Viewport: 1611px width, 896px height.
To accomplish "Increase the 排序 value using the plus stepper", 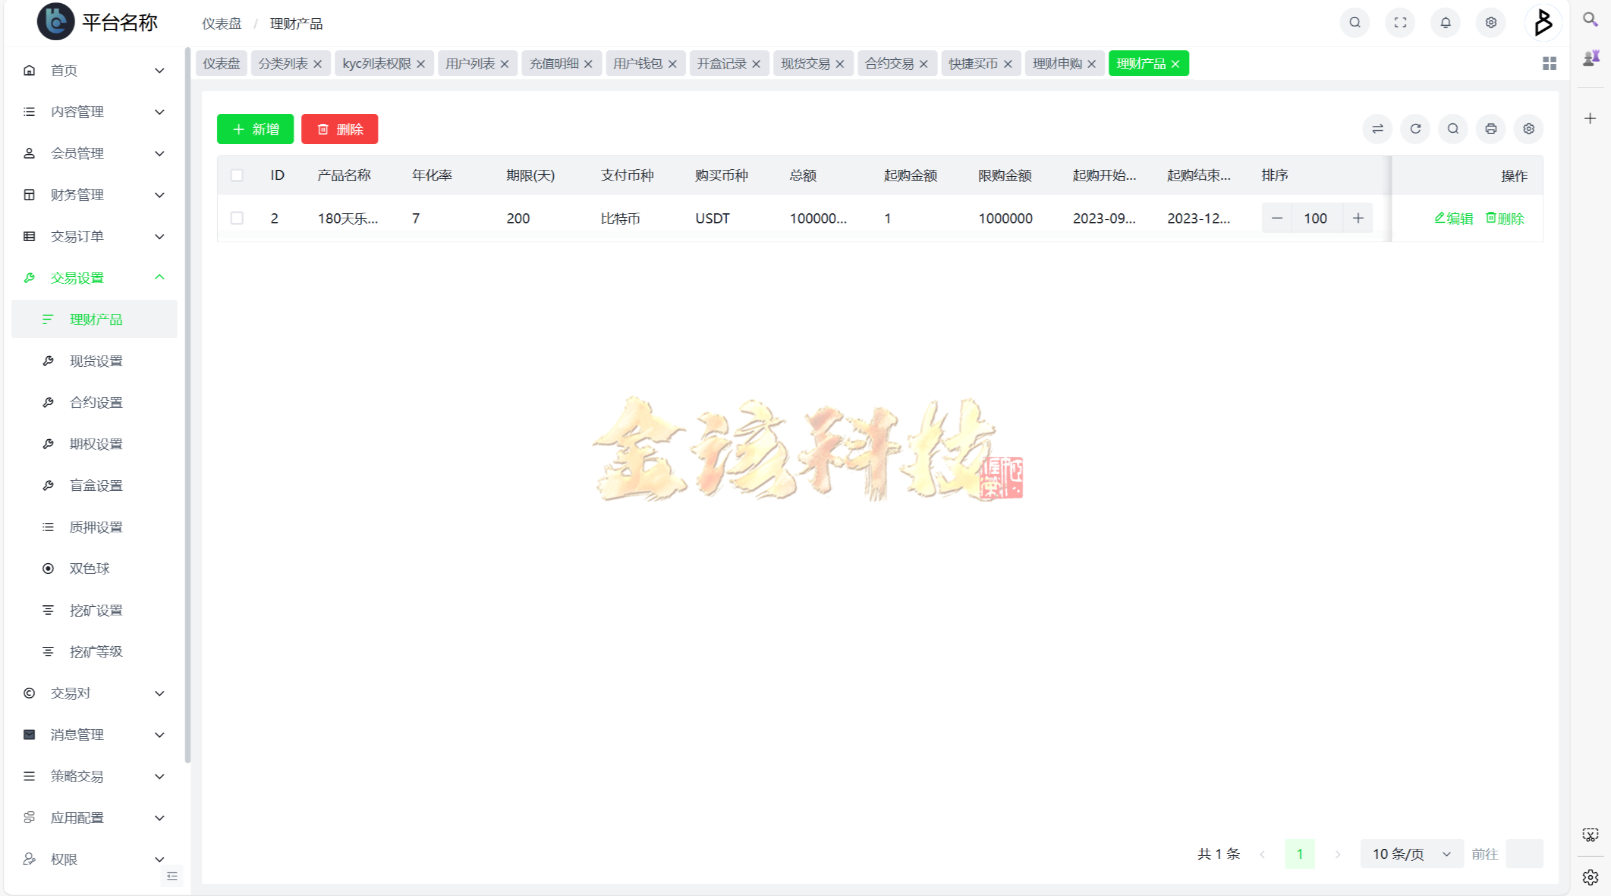I will 1357,218.
